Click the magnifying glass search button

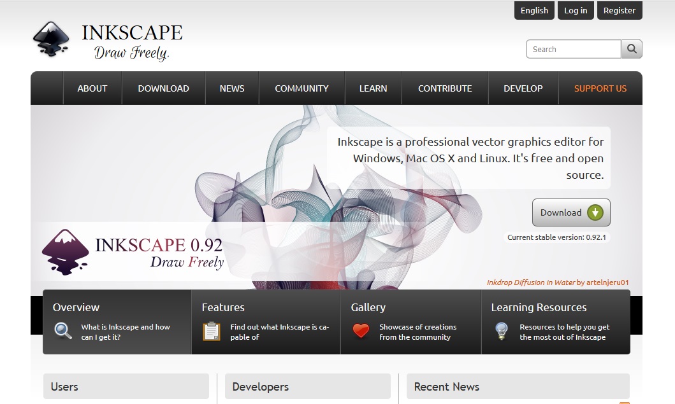click(632, 49)
